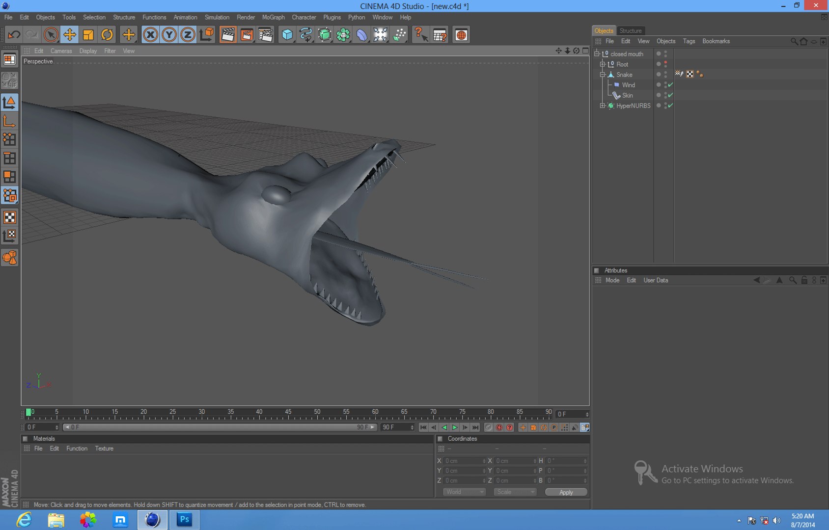Play animation forward
The image size is (829, 530).
[x=455, y=427]
